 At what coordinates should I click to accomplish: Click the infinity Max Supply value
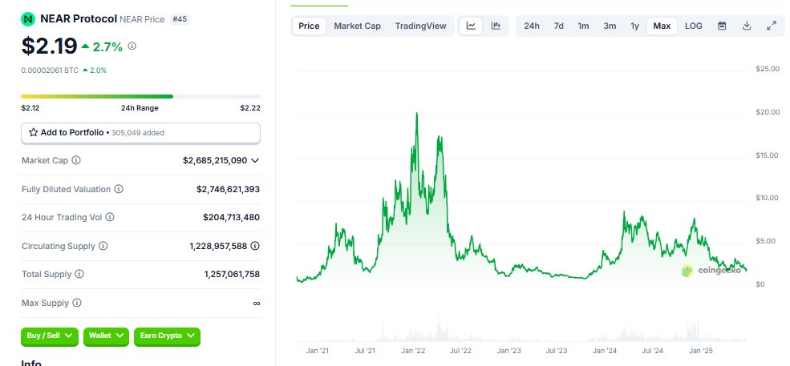click(257, 303)
